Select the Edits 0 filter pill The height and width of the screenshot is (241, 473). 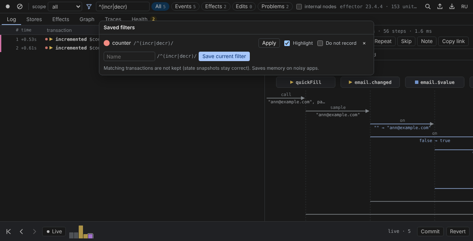click(x=244, y=6)
